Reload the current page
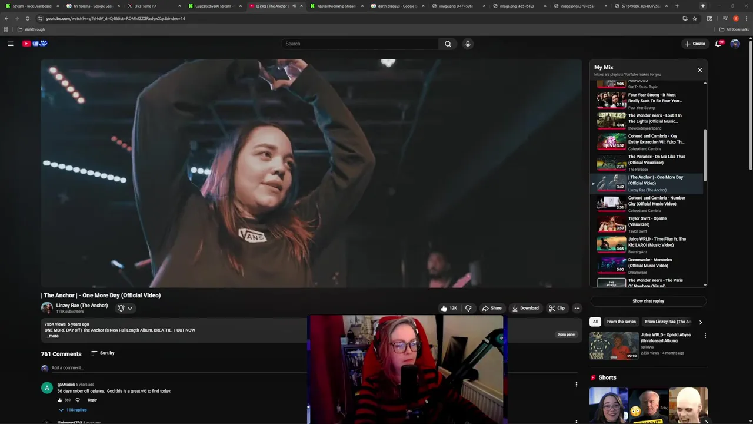The width and height of the screenshot is (753, 424). (x=27, y=18)
